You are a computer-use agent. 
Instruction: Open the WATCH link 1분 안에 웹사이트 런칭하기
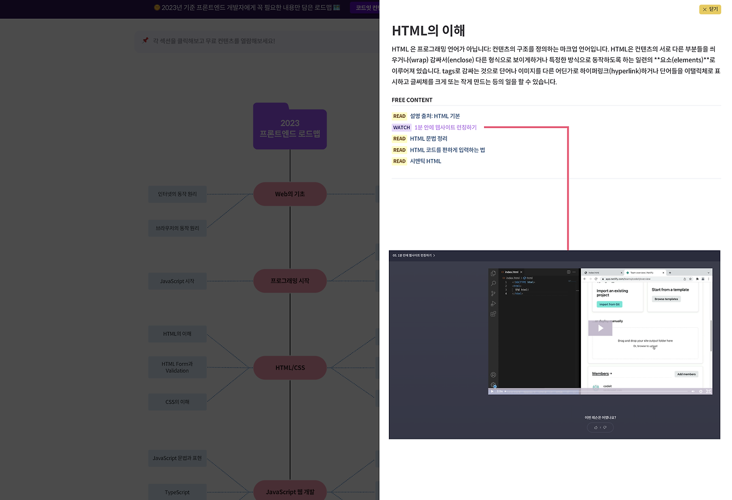445,128
